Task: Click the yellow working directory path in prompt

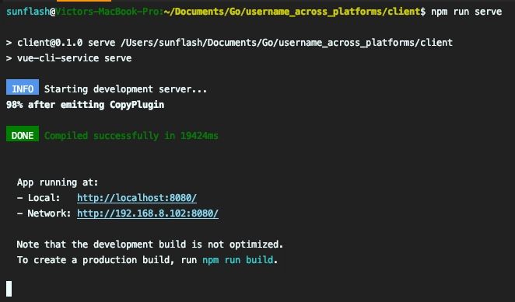Action: [x=292, y=12]
